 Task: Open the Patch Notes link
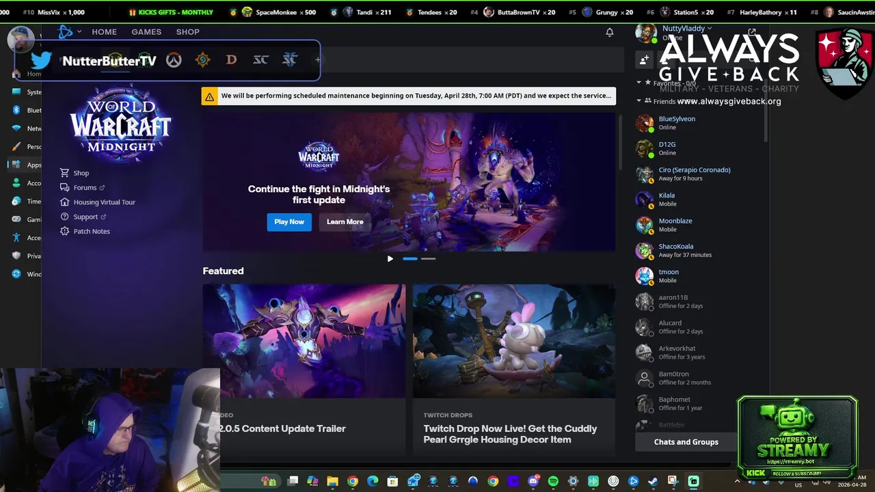coord(85,231)
